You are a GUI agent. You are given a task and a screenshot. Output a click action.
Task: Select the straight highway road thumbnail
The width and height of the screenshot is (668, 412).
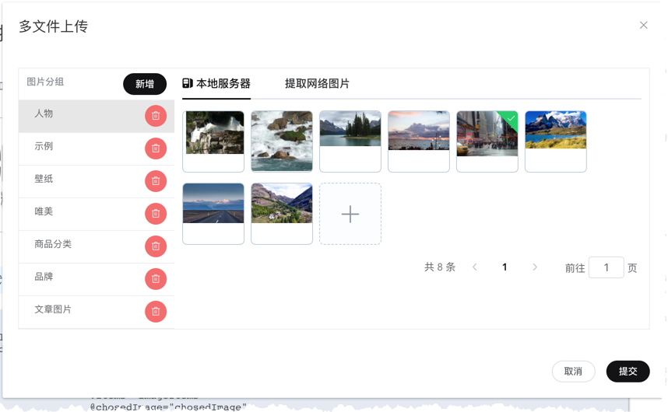pyautogui.click(x=213, y=214)
